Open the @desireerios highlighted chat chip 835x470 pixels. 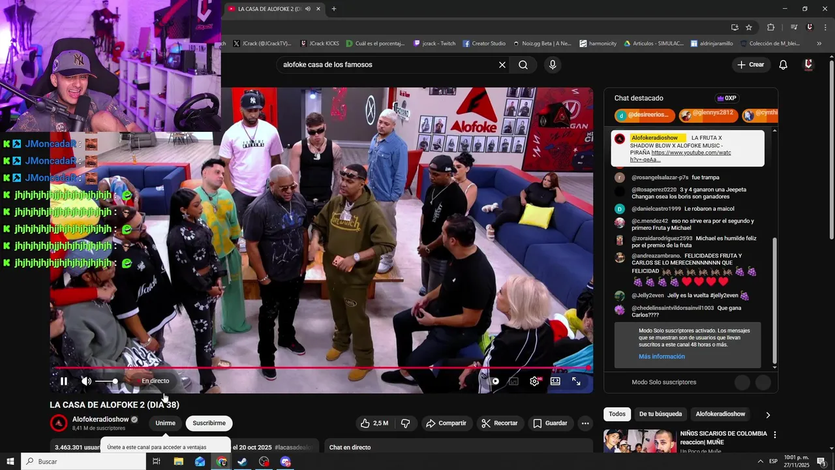[x=645, y=115]
